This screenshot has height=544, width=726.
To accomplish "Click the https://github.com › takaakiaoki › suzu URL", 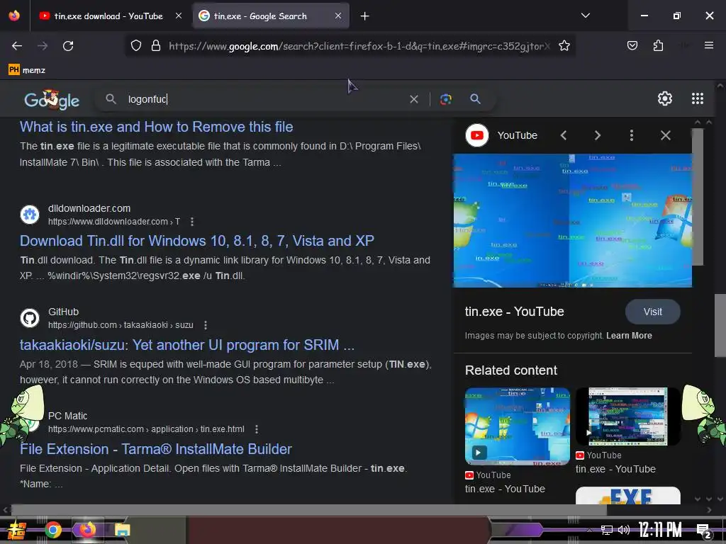I will (121, 325).
